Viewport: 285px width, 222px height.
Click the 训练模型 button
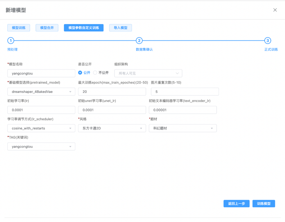point(264,203)
